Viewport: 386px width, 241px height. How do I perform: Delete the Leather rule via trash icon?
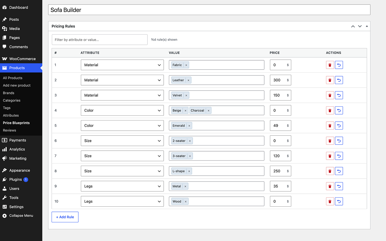pos(330,80)
